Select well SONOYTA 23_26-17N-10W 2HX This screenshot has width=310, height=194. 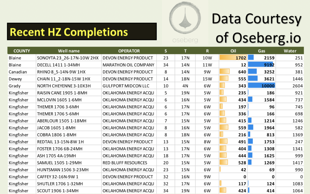coord(68,58)
